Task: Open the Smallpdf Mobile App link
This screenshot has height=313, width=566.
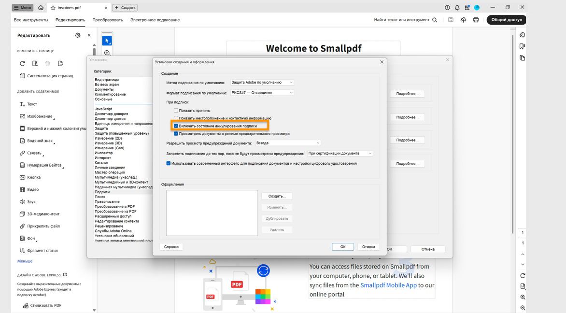Action: (388, 285)
